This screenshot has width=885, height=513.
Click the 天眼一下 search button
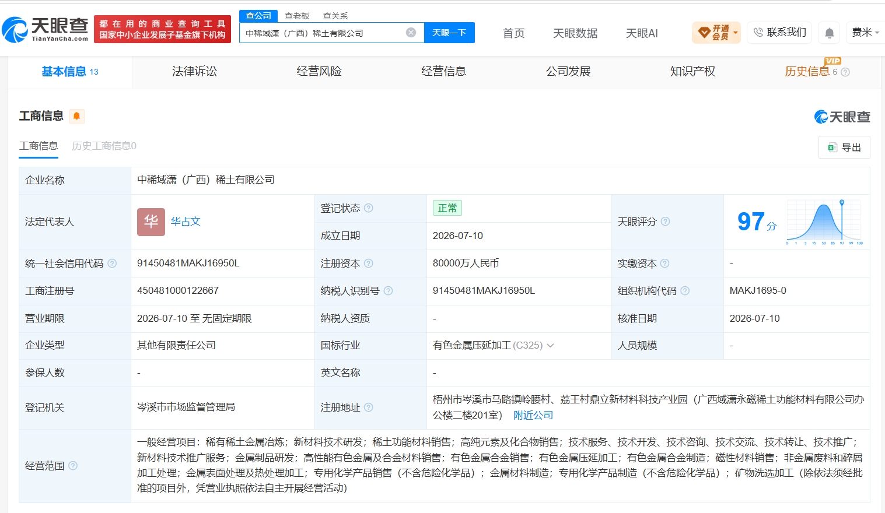point(449,33)
